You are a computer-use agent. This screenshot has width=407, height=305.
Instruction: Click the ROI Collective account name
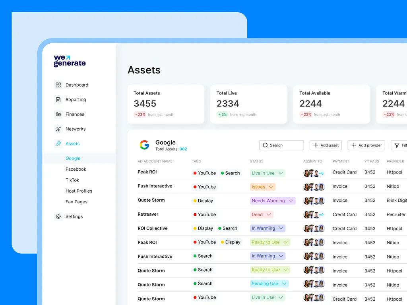tap(153, 228)
